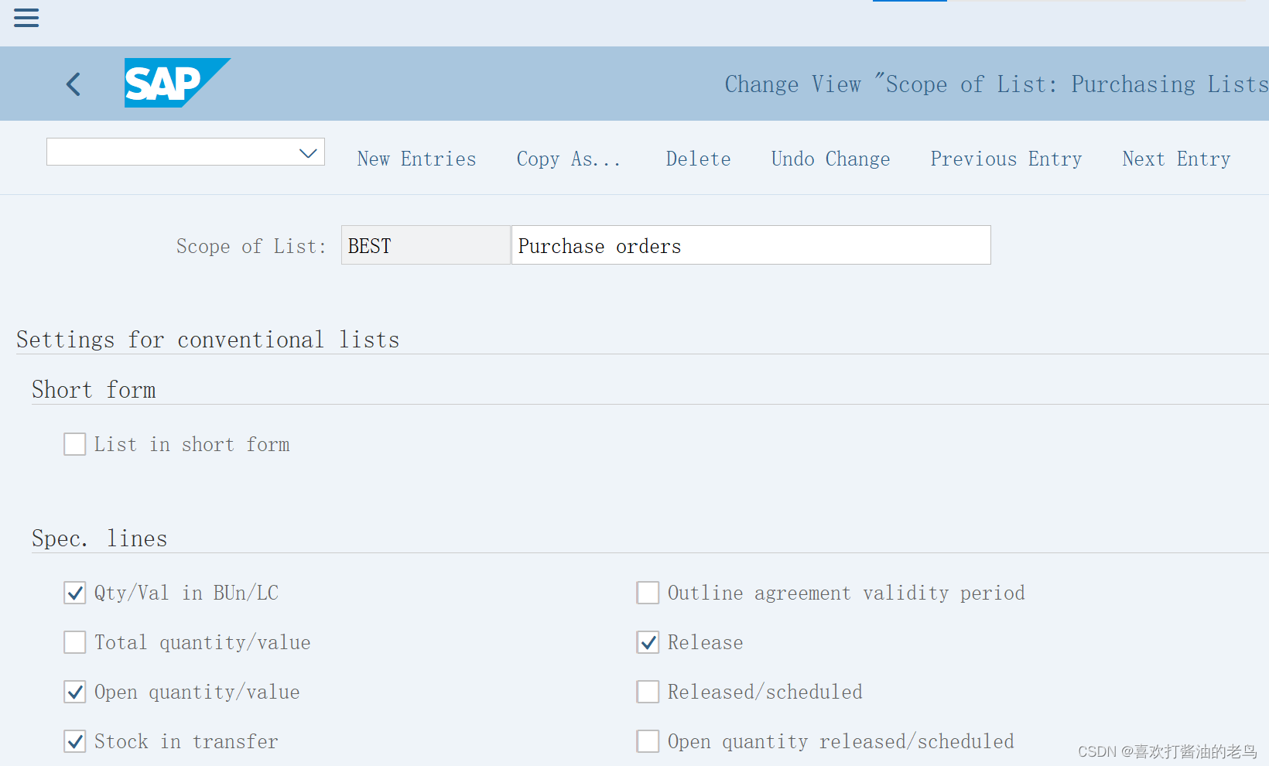Uncheck the Release checkbox

[x=648, y=642]
